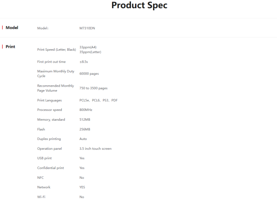Click the 3.5 inch touch screen value
277x206 pixels.
pos(95,149)
